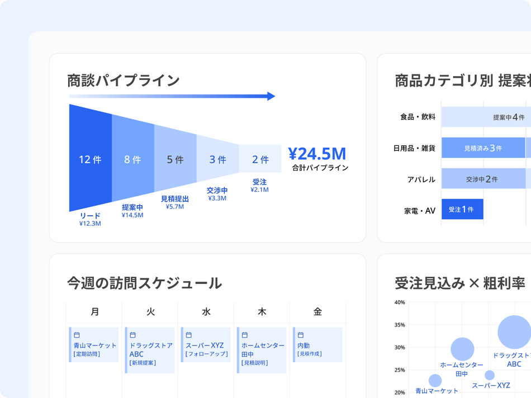531x398 pixels.
Task: Select the 2件 funnel segment
Action: tap(260, 159)
